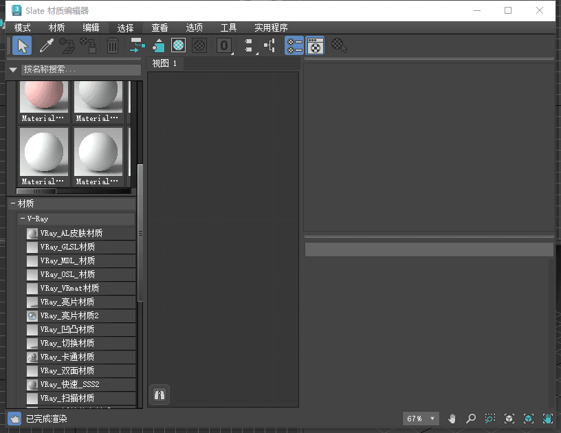The height and width of the screenshot is (433, 561).
Task: Open the 工具 menu
Action: tap(228, 27)
